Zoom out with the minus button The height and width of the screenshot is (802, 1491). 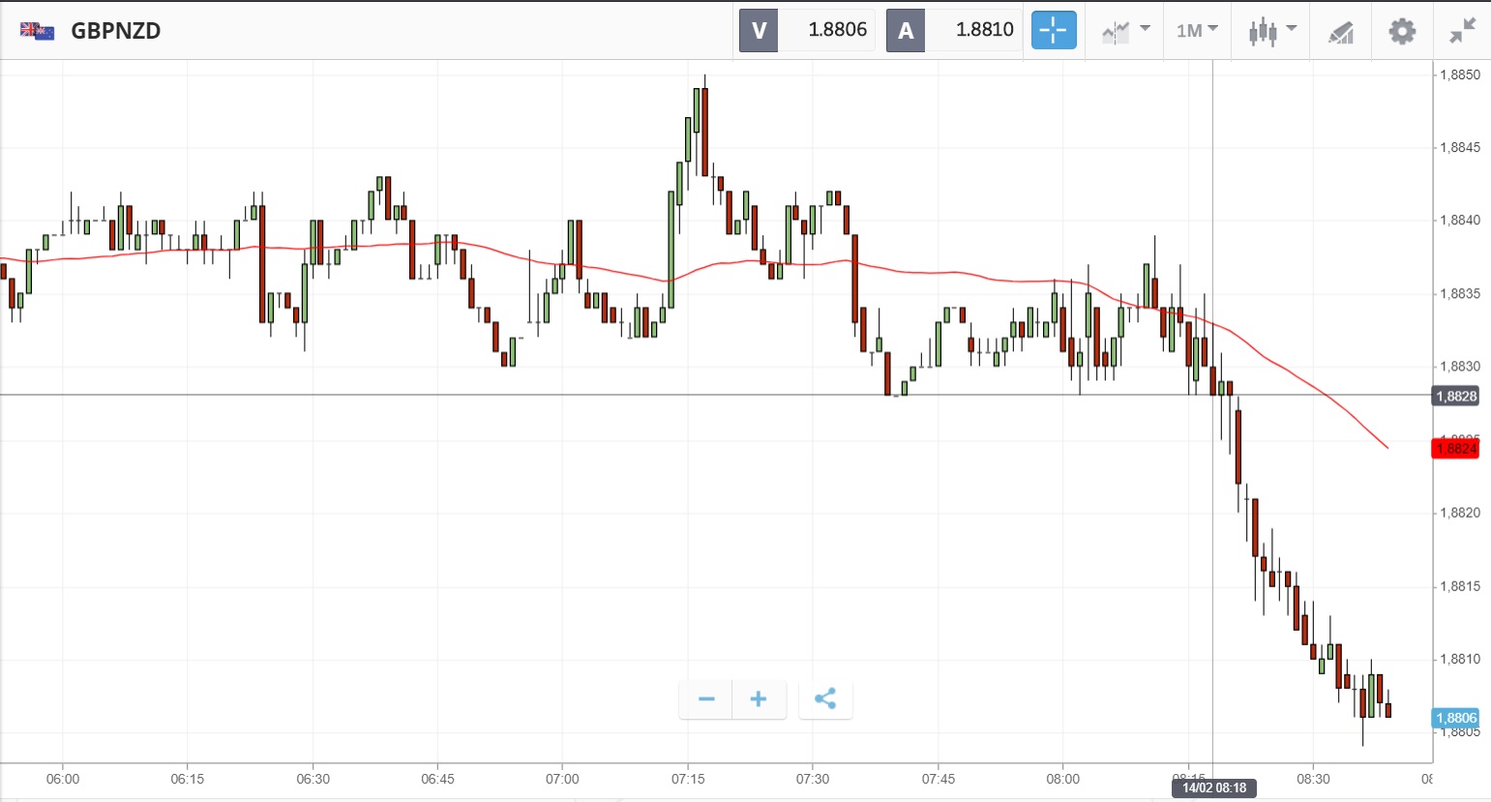tap(706, 699)
